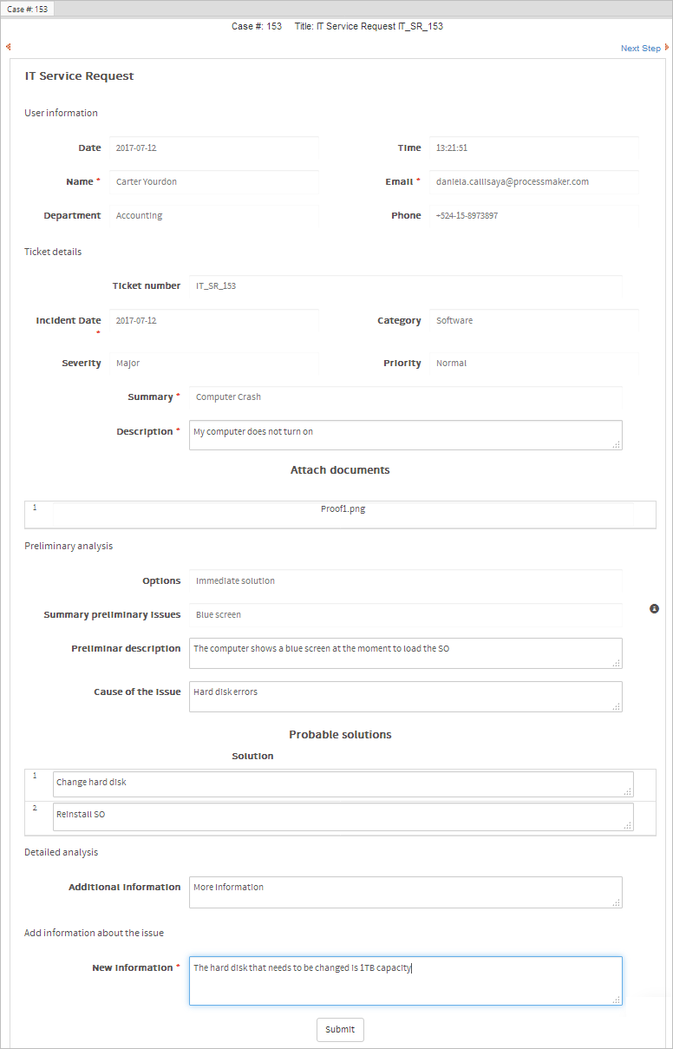Open the Next Step link
673x1049 pixels.
(x=640, y=49)
